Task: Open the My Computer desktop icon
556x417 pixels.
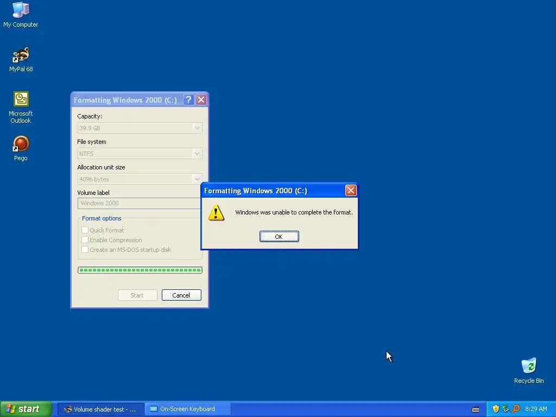Action: (21, 14)
